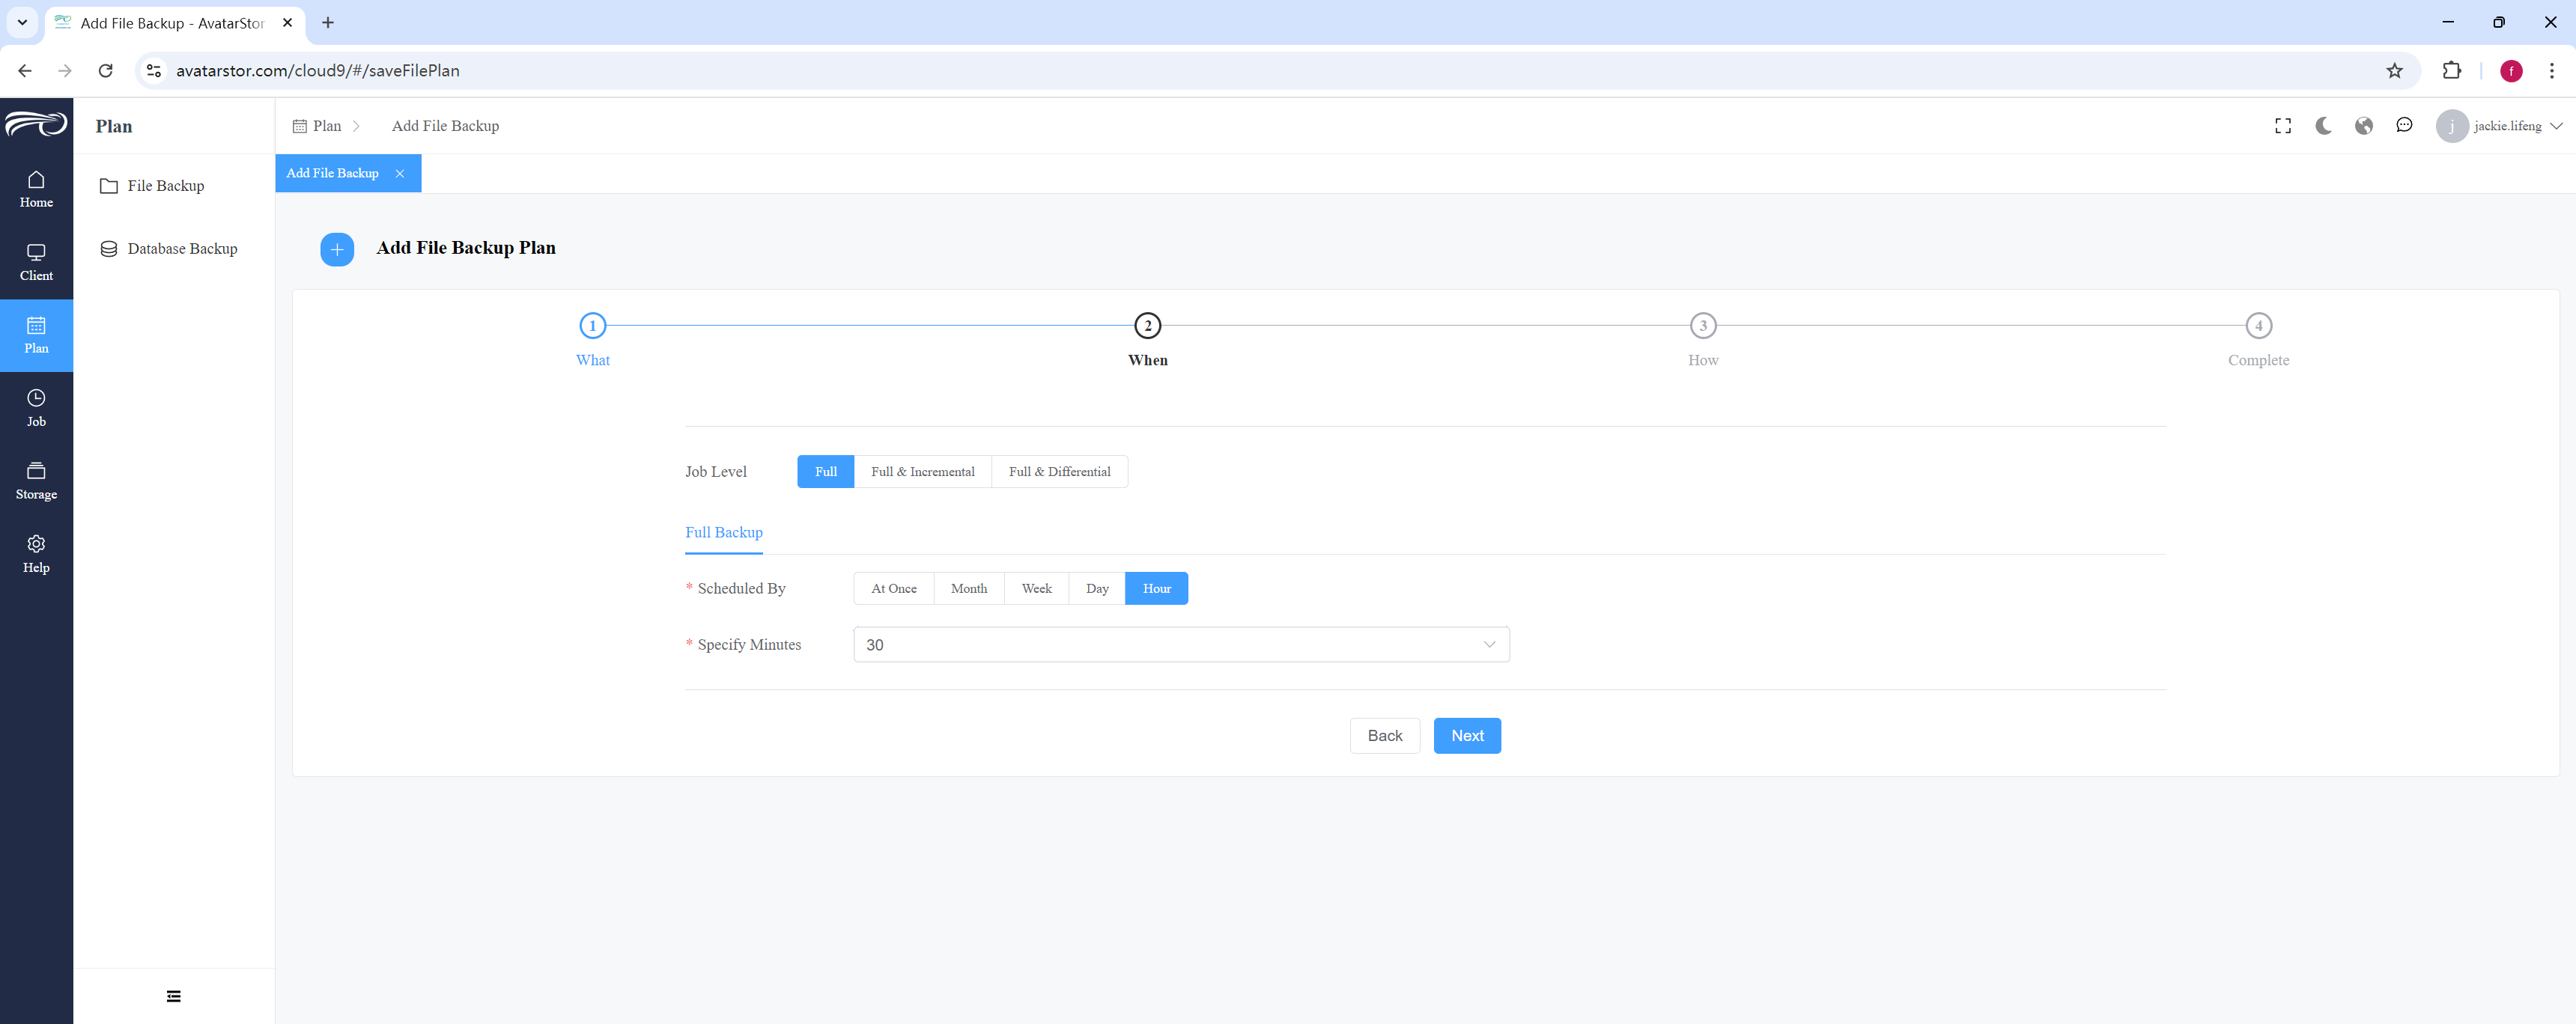Schedule backup by Day
This screenshot has width=2576, height=1024.
coord(1097,589)
